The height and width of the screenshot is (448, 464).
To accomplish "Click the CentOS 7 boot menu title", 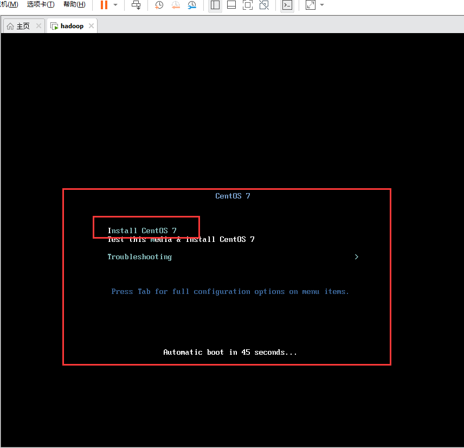I will (x=233, y=196).
